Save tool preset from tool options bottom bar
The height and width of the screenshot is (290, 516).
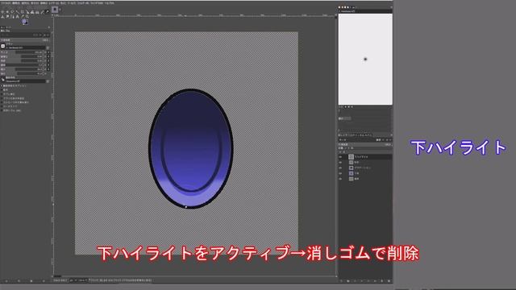point(6,281)
